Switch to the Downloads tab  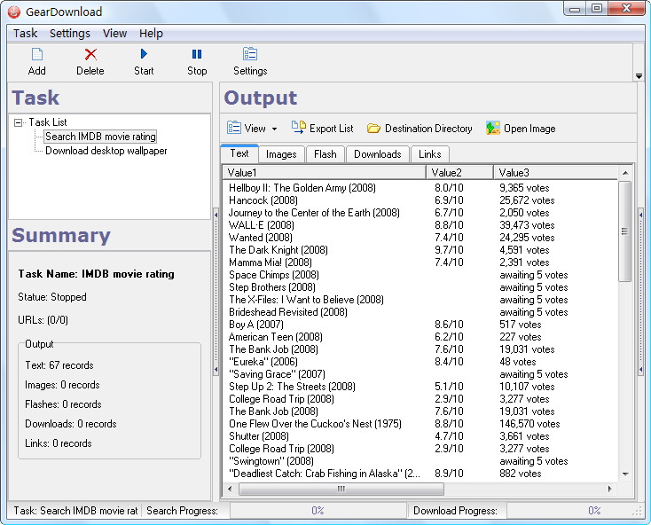[x=377, y=154]
